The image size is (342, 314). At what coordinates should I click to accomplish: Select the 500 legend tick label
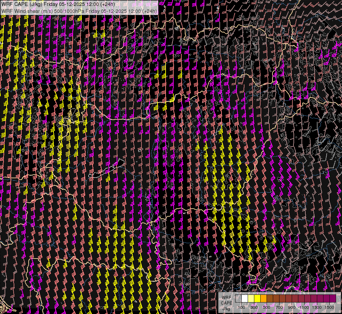pos(267,307)
